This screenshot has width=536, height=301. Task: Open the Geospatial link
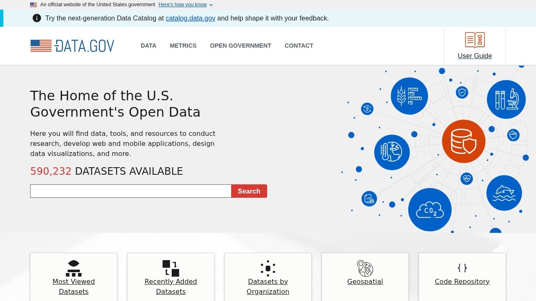tap(365, 281)
